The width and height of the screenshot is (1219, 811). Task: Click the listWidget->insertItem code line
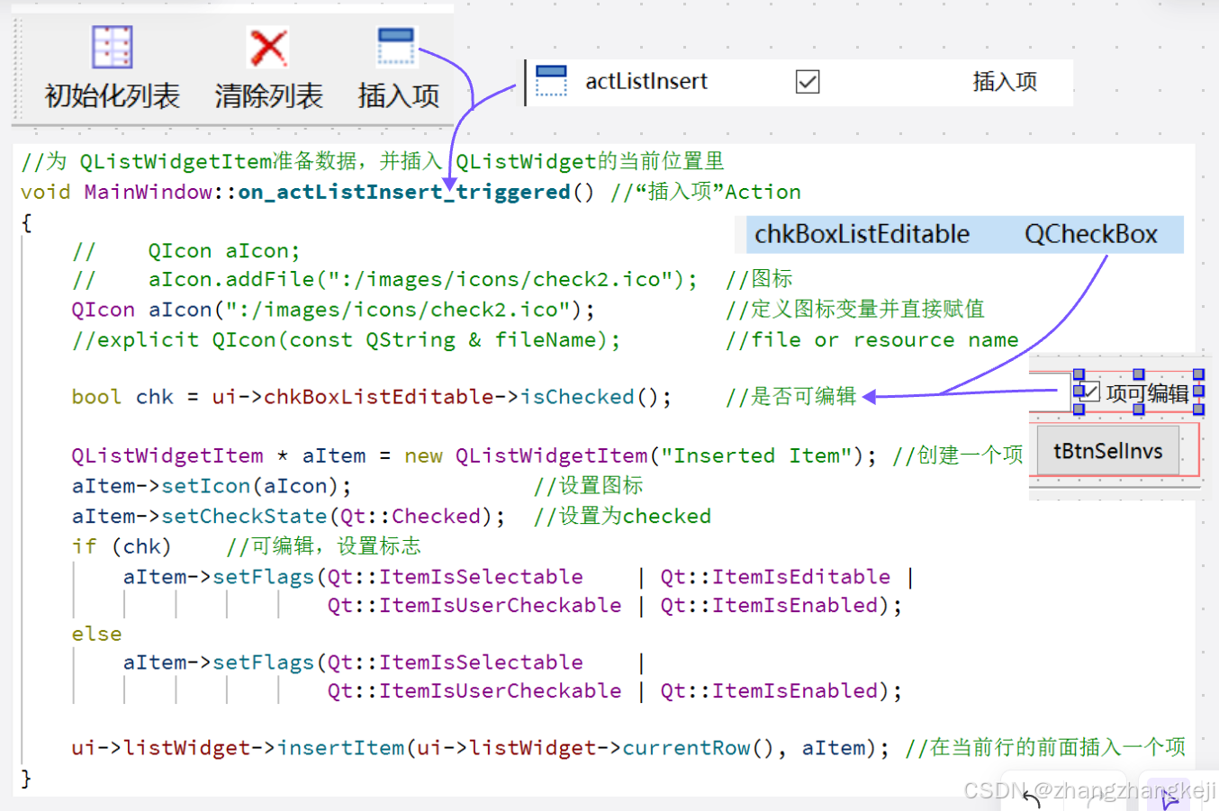coord(481,748)
